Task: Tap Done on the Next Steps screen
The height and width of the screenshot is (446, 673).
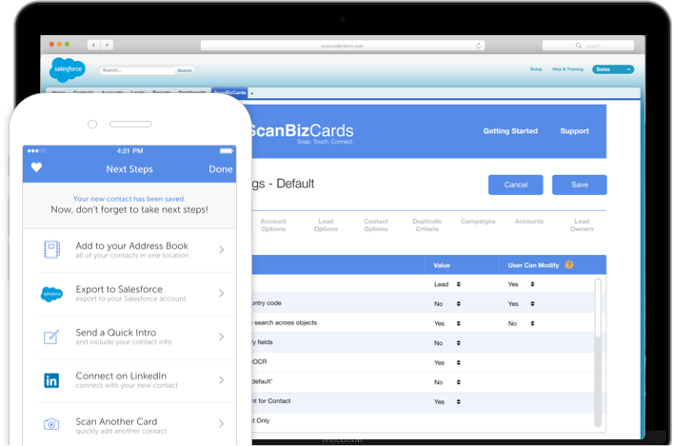Action: click(221, 169)
